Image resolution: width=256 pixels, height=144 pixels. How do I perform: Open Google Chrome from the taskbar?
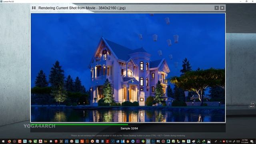[x=30, y=141]
